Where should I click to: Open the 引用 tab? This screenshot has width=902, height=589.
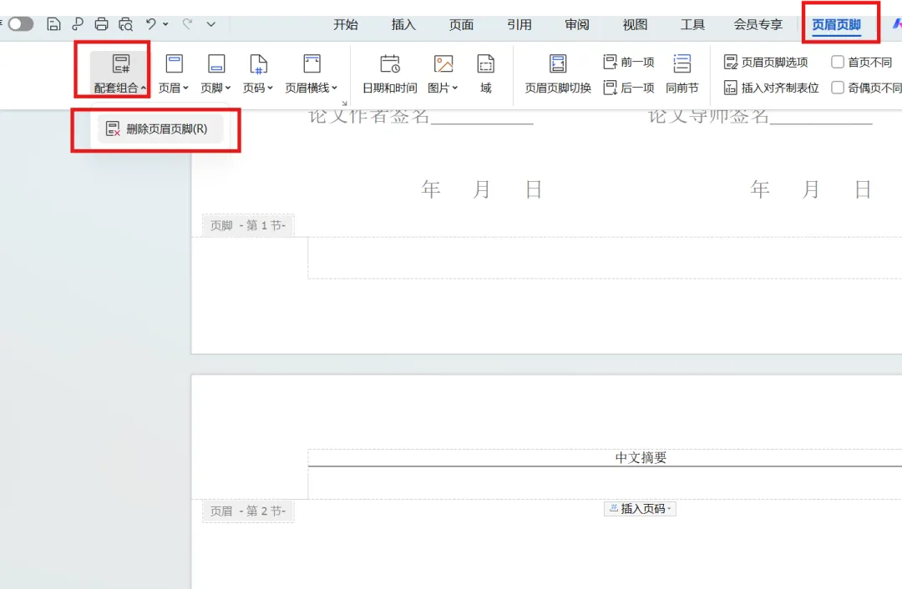519,24
